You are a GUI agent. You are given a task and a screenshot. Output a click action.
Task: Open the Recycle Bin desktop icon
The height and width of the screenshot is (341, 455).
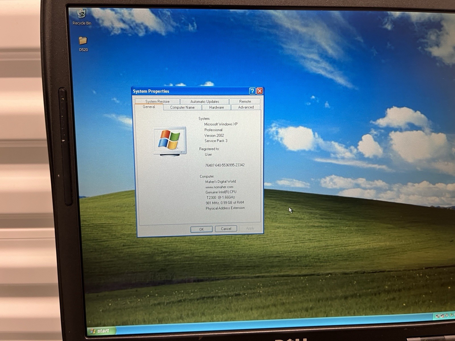[82, 17]
